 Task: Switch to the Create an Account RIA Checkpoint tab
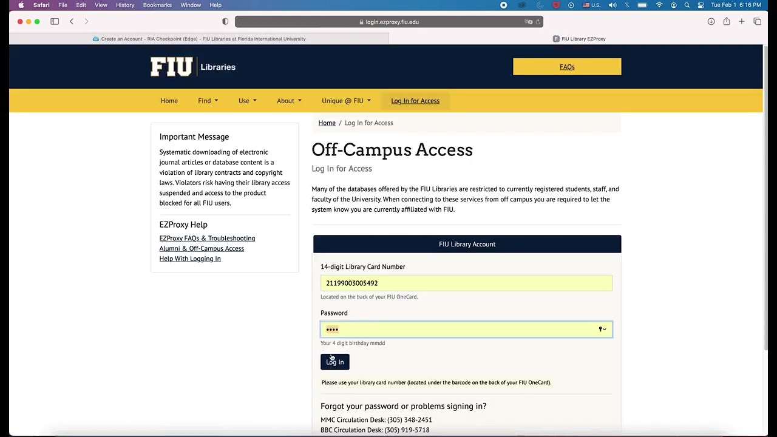(199, 39)
